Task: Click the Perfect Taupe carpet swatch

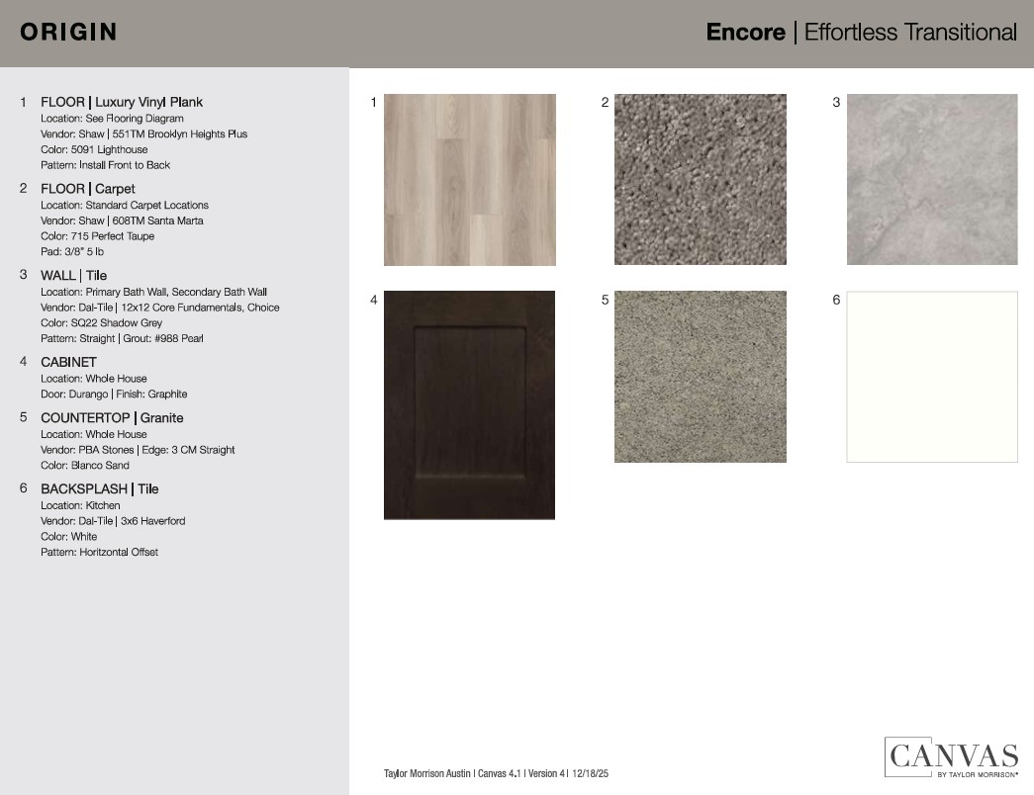Action: (x=701, y=179)
